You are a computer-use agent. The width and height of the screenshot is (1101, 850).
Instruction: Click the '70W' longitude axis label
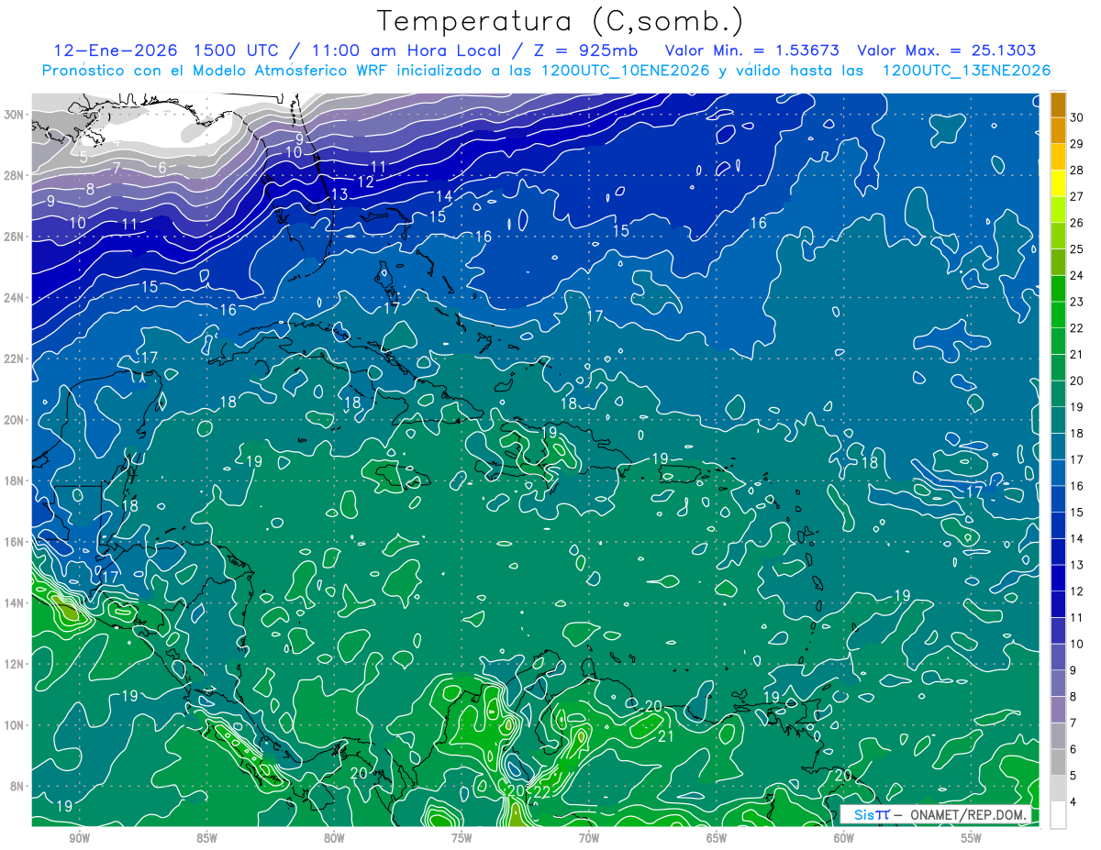click(589, 838)
